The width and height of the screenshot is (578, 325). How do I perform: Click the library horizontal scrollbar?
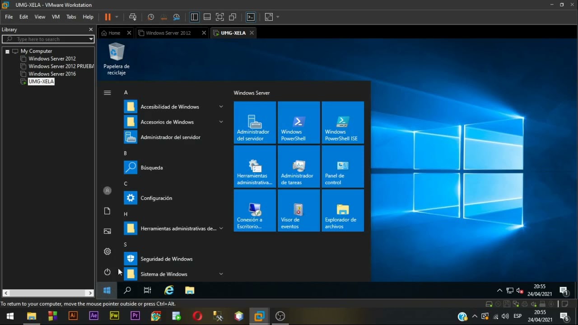(48, 293)
